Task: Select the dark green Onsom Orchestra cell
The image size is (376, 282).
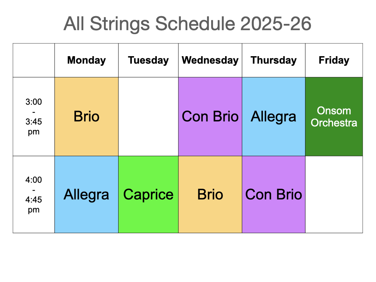Action: pyautogui.click(x=334, y=116)
